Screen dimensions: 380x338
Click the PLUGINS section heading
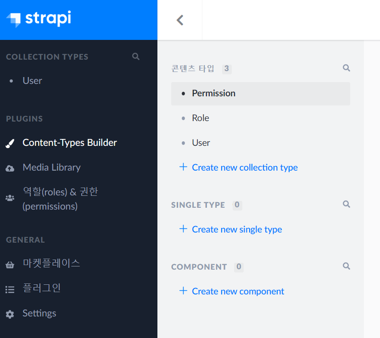click(24, 119)
